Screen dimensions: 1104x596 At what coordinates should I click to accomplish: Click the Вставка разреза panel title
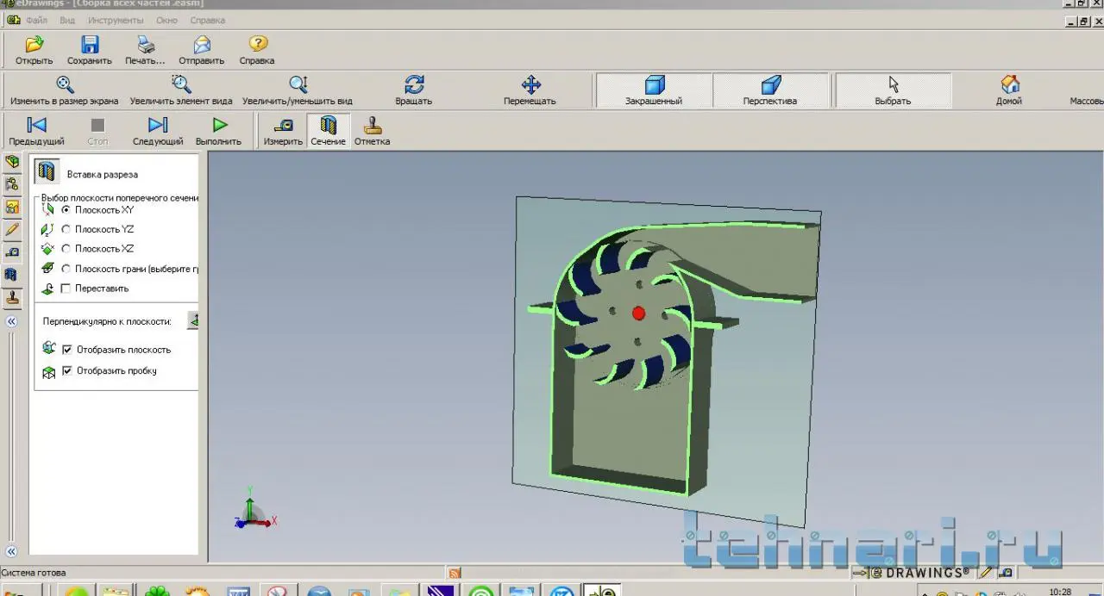point(102,175)
